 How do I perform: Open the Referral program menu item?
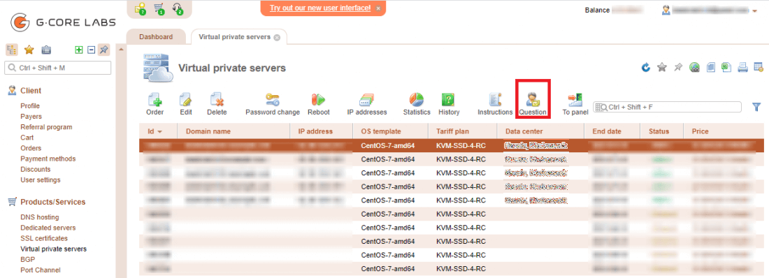[46, 127]
